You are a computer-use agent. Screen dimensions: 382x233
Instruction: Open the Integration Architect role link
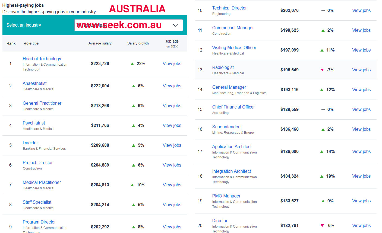[231, 171]
